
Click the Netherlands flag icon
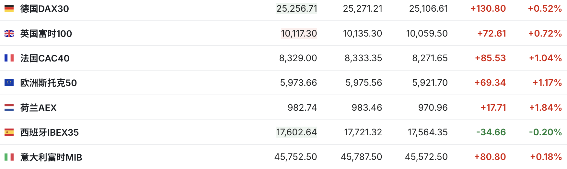tap(9, 107)
